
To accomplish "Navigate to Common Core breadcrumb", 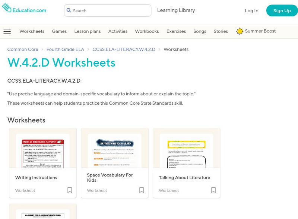I will coord(23,49).
